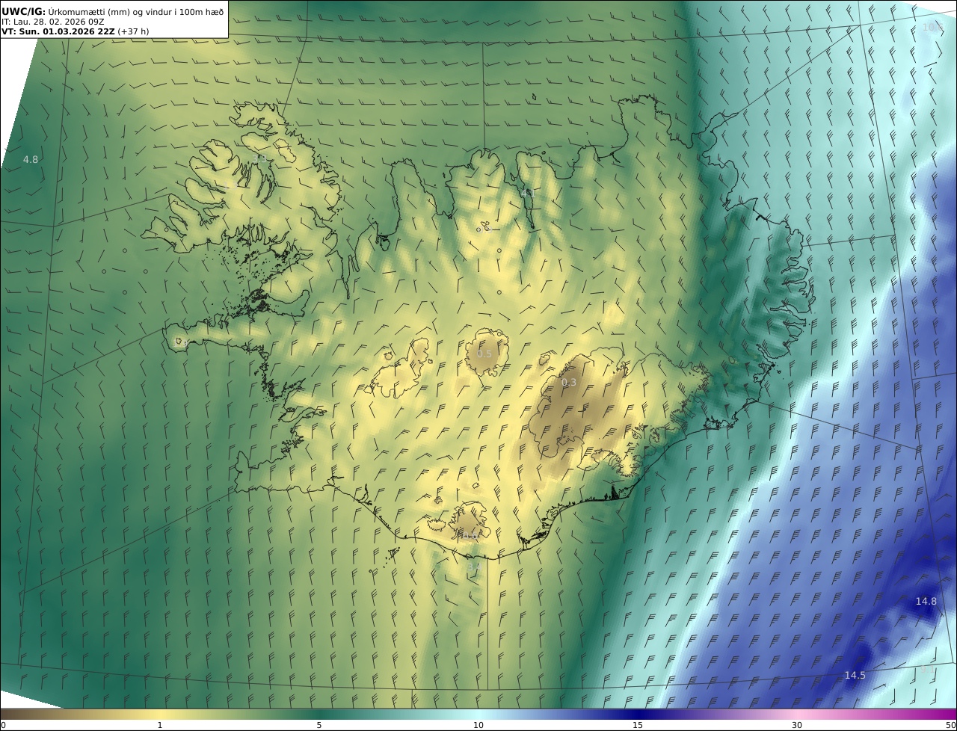Click the colorbar tick label 15

pyautogui.click(x=638, y=725)
